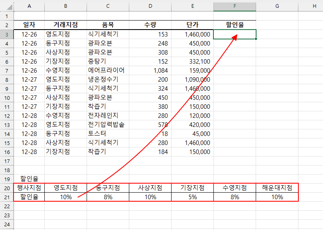Click the 품목 header cell
The width and height of the screenshot is (323, 230).
pyautogui.click(x=108, y=25)
